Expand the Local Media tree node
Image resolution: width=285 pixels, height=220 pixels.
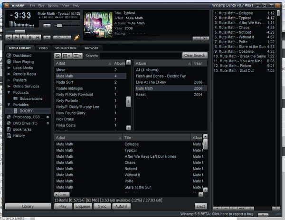click(x=9, y=68)
